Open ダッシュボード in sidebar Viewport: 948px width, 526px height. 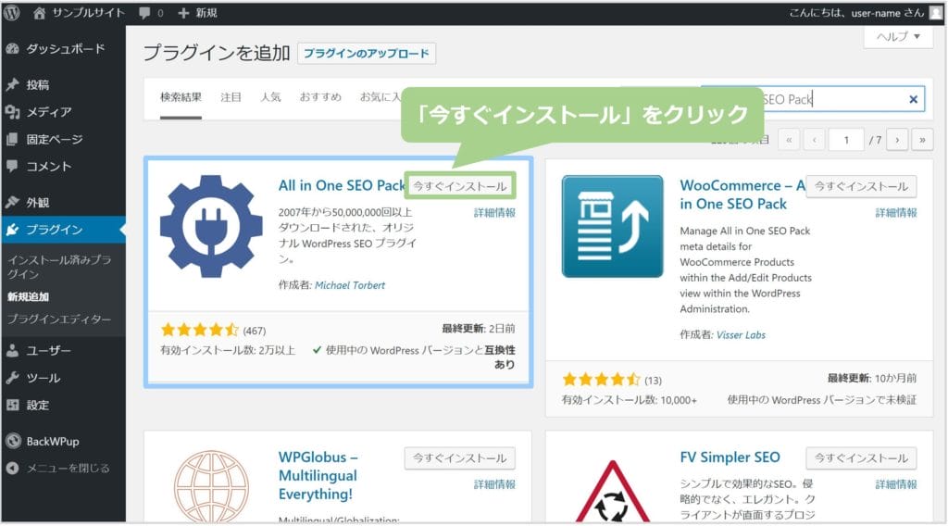[63, 49]
